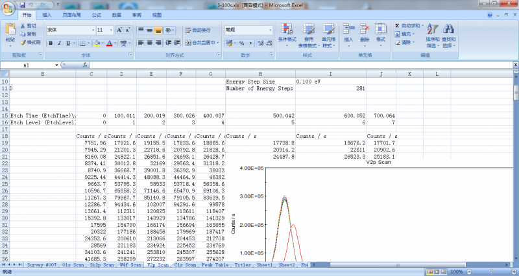Open Conditional Formatting (条件格式)
This screenshot has height=276, width=519.
coord(286,30)
